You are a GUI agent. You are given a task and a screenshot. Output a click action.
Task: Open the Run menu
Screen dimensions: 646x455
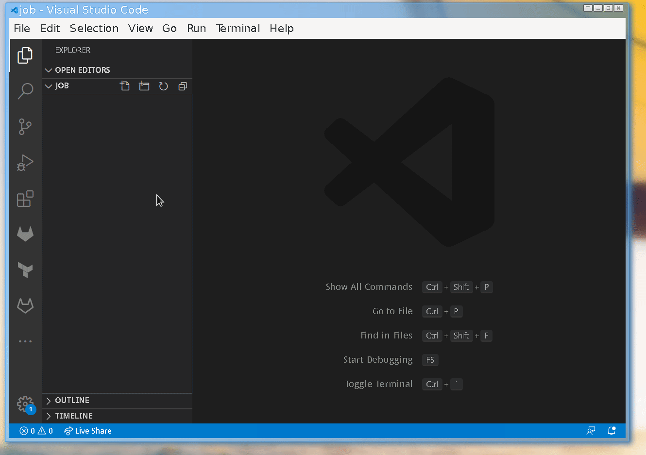[x=197, y=28]
